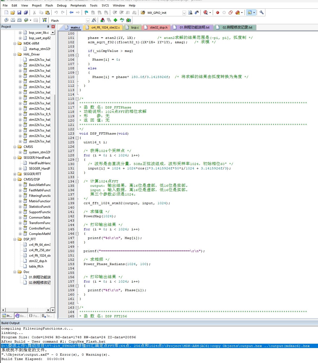Switch to the cr4_fft_1024_stm32.s editor tab
Image resolution: width=318 pixels, height=363 pixels.
pos(103,27)
